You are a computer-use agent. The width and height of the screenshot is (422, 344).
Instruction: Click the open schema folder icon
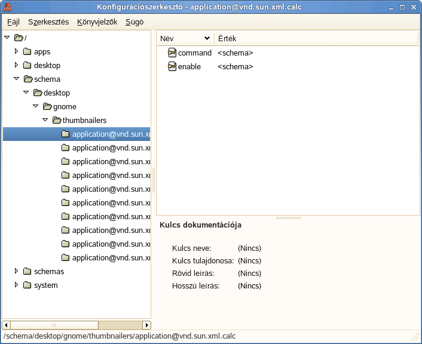[x=28, y=79]
